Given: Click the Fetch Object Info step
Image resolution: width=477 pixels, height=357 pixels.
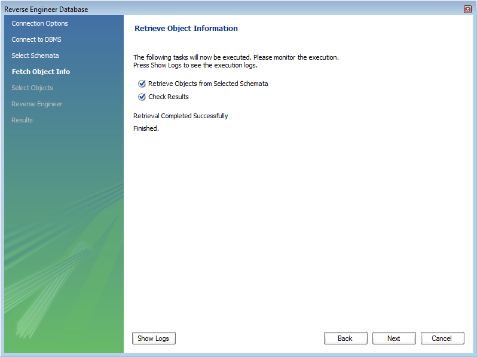Looking at the screenshot, I should pyautogui.click(x=41, y=72).
